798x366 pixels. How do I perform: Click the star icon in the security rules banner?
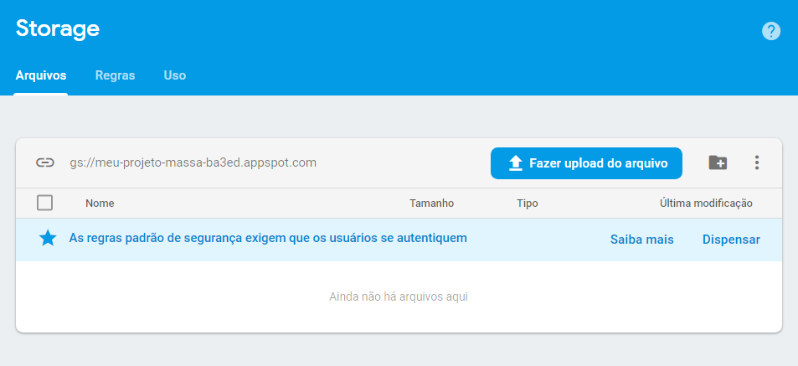[x=48, y=238]
